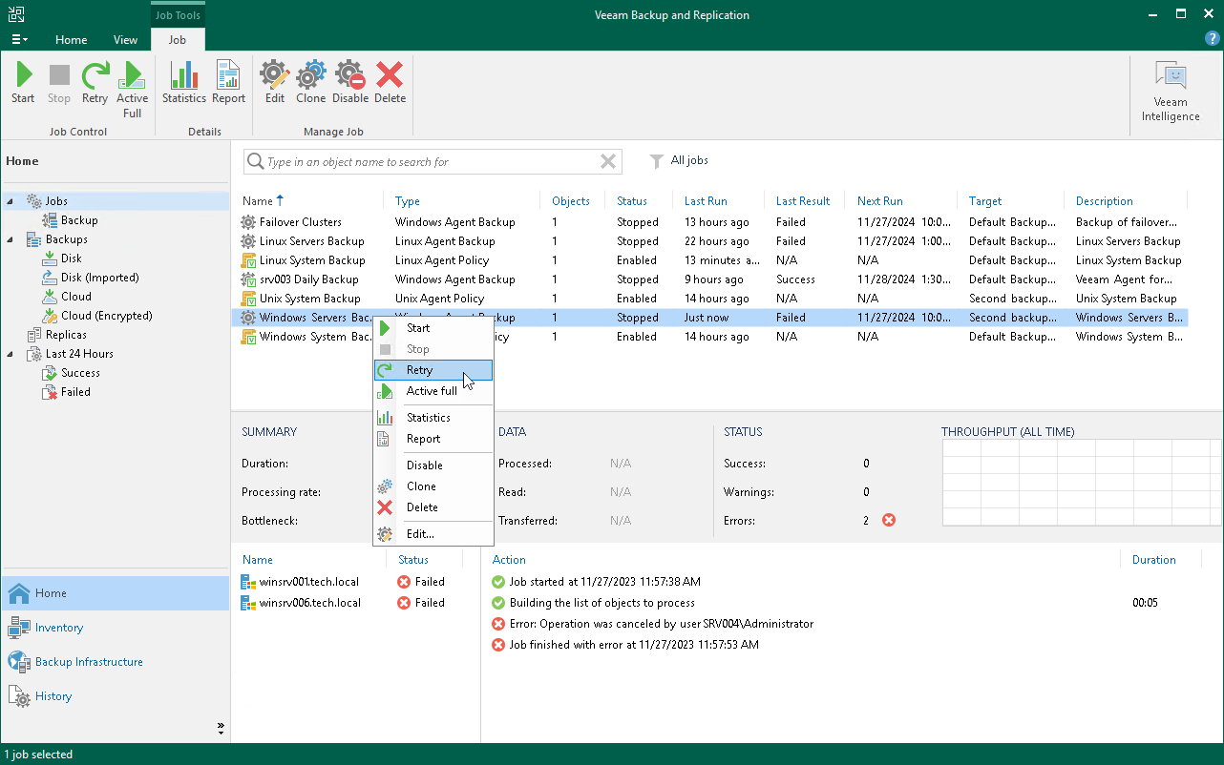Choose Delete in the context menu
The width and height of the screenshot is (1224, 765).
pyautogui.click(x=433, y=507)
